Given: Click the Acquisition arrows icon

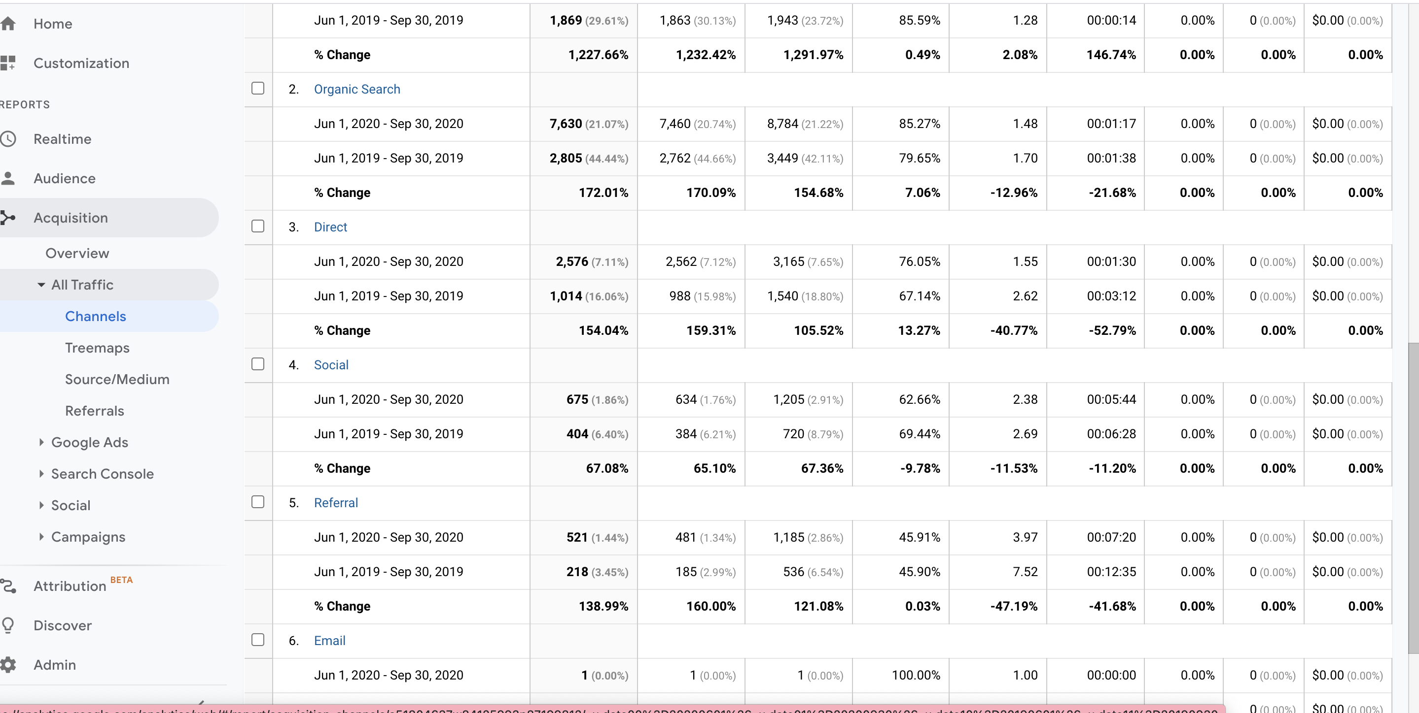Looking at the screenshot, I should point(8,218).
